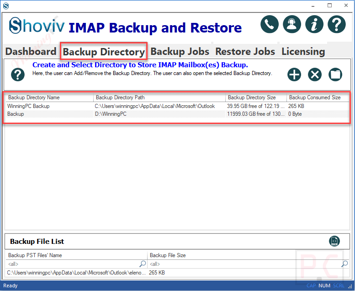355x291 pixels.
Task: Click the Shoviv logo in the header
Action: [37, 26]
